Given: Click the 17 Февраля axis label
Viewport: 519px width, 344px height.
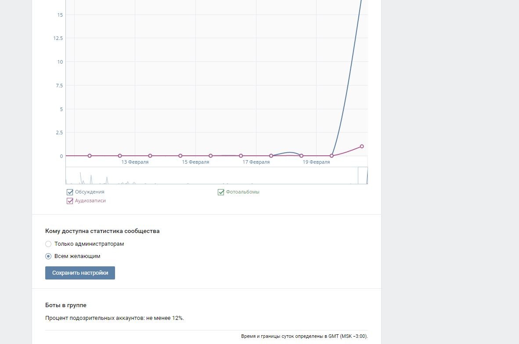Looking at the screenshot, I should (x=256, y=162).
